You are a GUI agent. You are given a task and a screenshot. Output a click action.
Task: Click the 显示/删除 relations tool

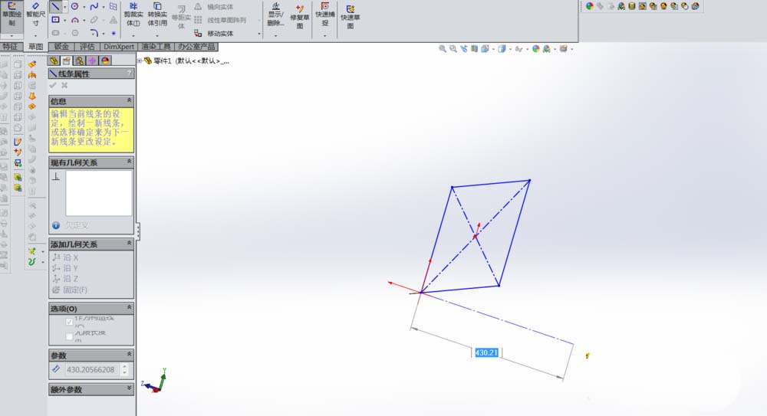(275, 15)
